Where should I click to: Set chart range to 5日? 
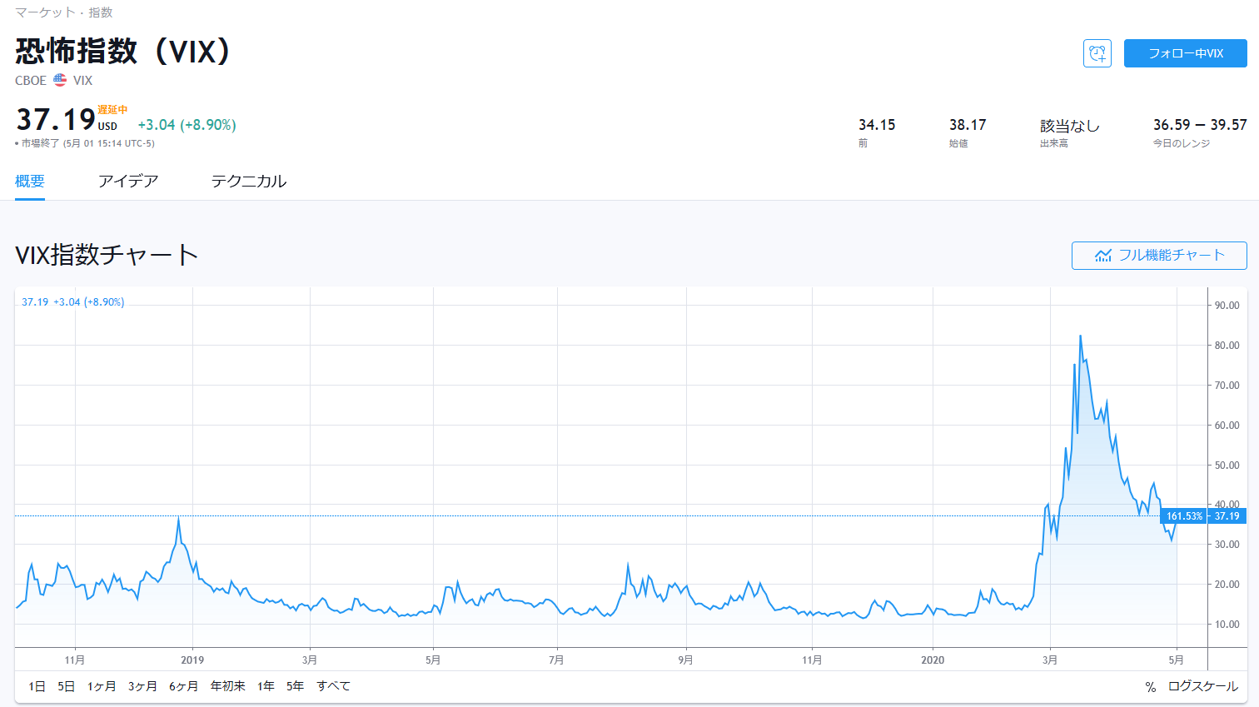click(x=66, y=686)
